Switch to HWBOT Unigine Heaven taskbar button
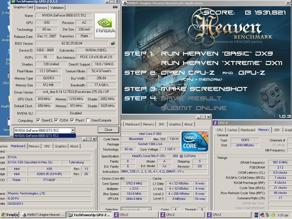 [43, 215]
